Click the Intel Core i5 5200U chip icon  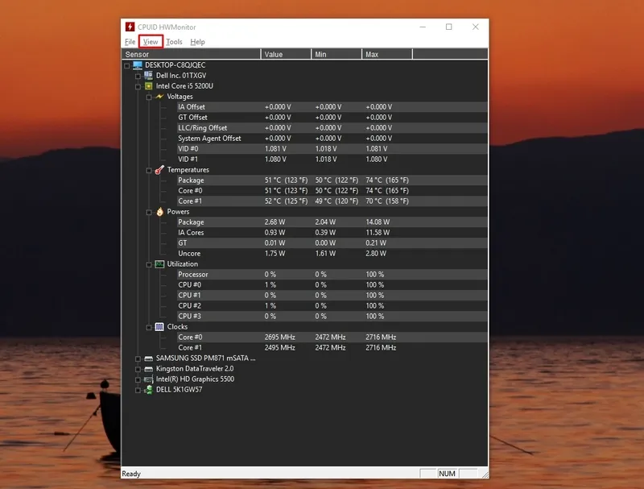click(x=149, y=86)
